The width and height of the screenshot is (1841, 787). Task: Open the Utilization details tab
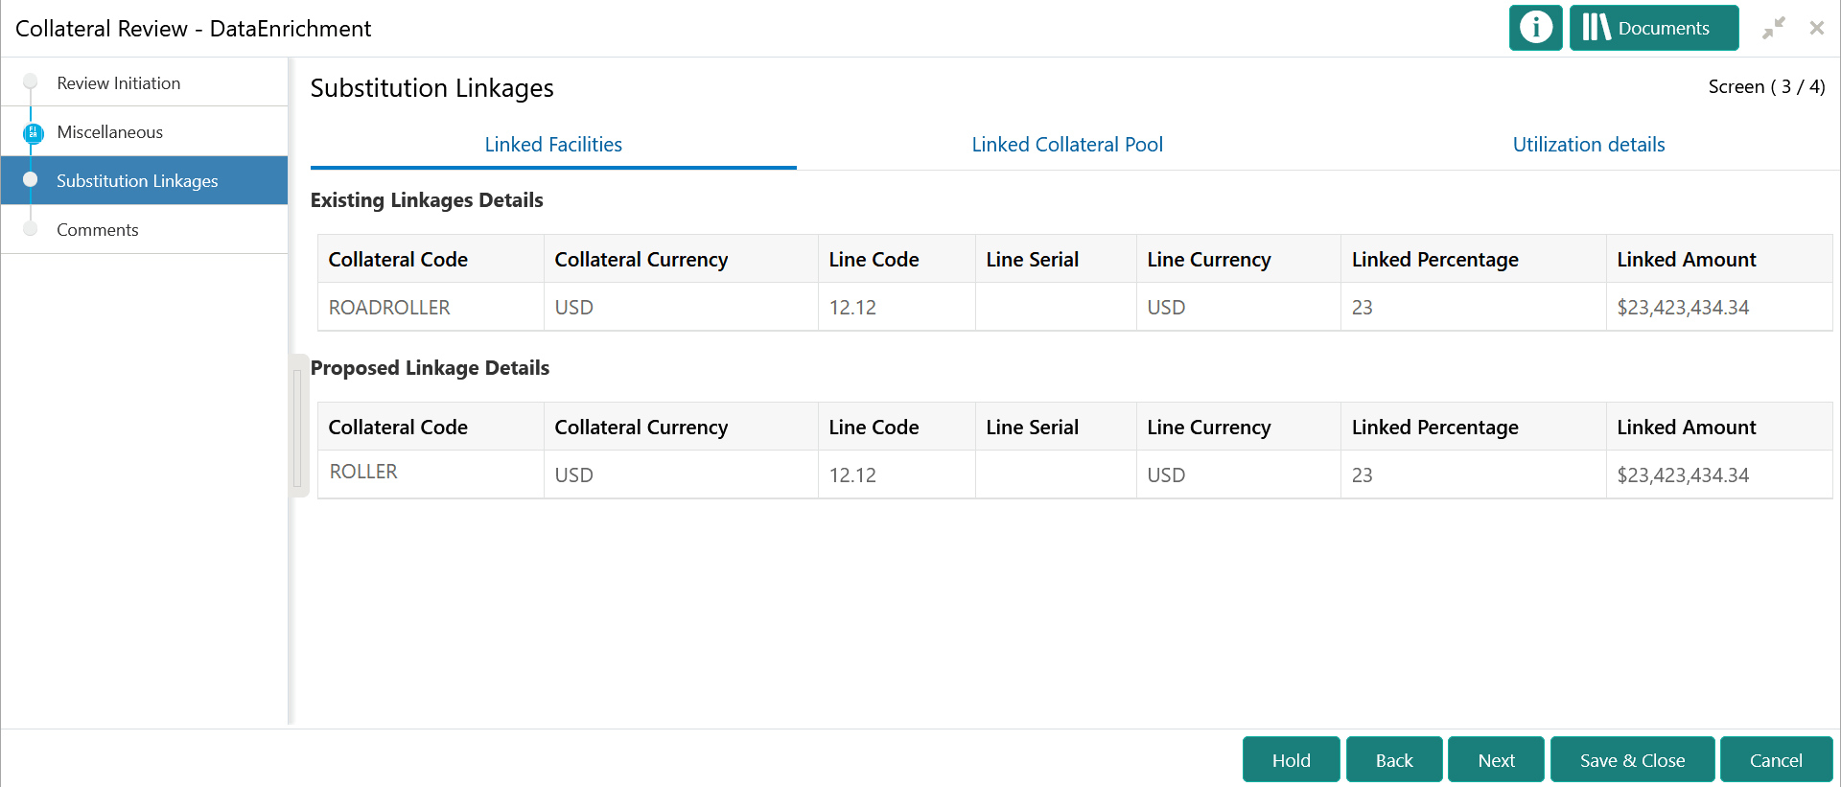[1588, 145]
